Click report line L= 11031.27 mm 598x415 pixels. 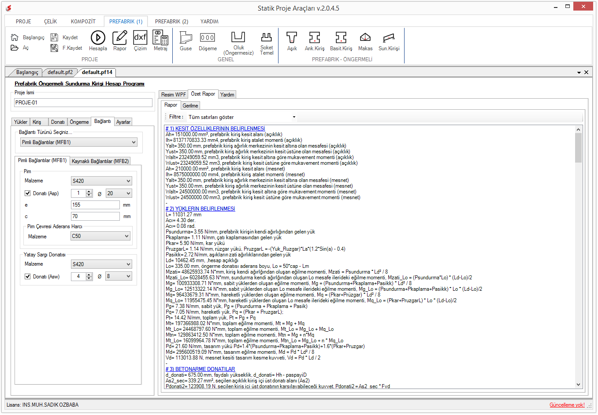pyautogui.click(x=183, y=215)
